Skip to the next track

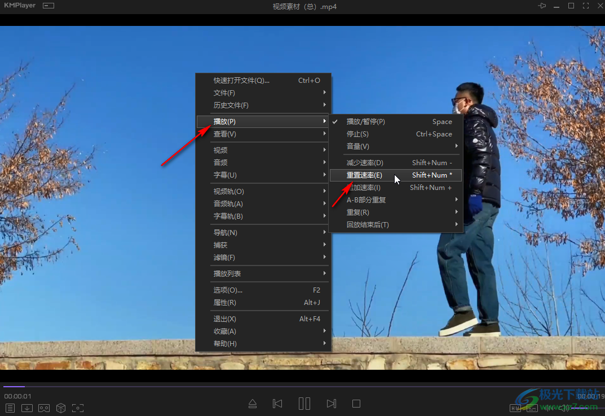point(331,404)
